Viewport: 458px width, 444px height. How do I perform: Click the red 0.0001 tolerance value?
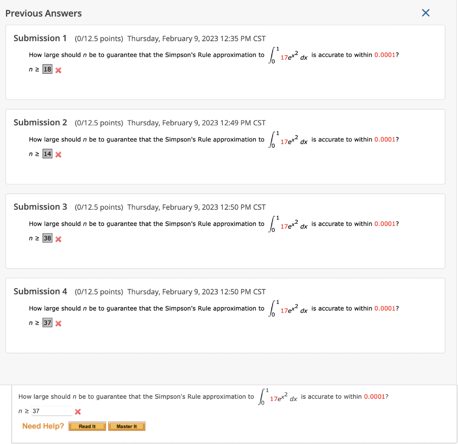pyautogui.click(x=385, y=55)
